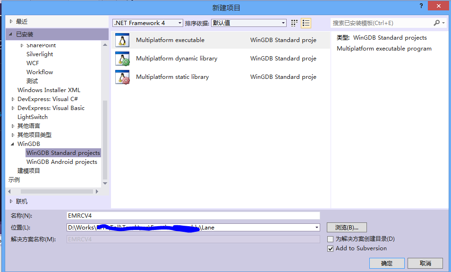Open the location path dropdown arrow
The height and width of the screenshot is (272, 451).
coord(317,228)
